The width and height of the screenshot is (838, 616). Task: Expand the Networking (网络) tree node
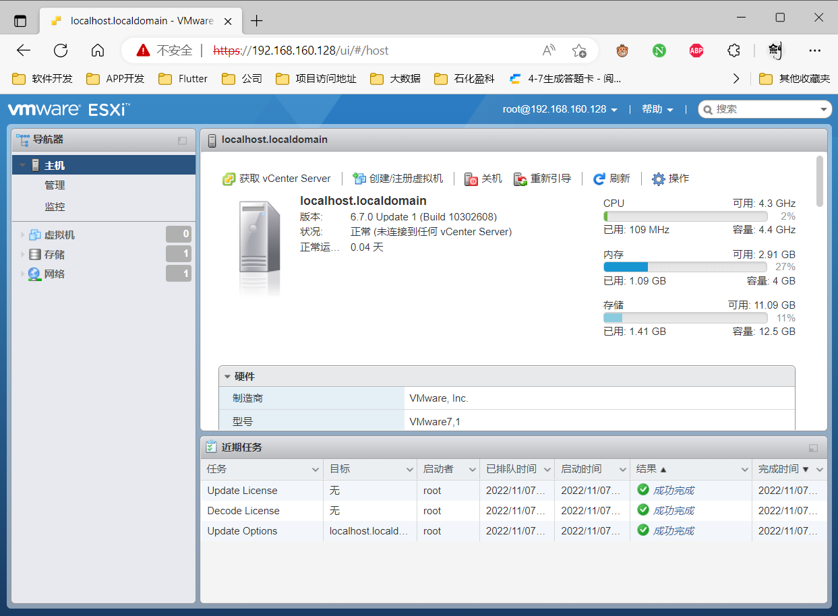click(x=22, y=274)
